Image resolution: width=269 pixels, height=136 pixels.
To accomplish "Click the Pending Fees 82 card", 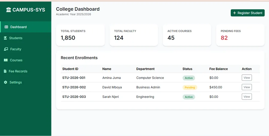I will [240, 35].
